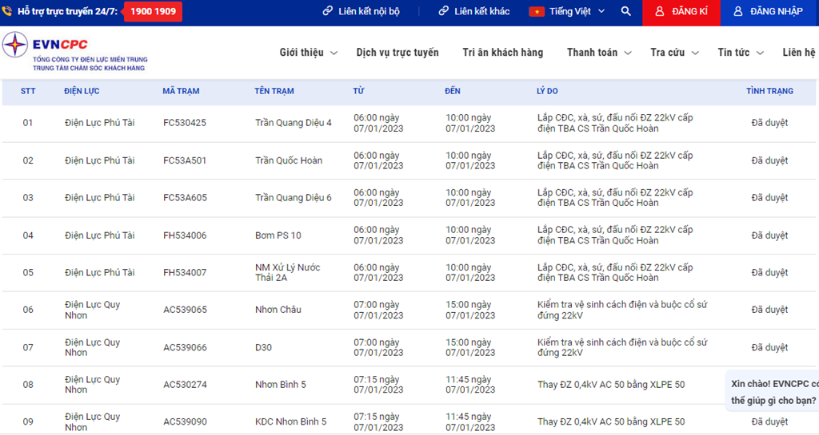Click the user icon in ĐĂNG NHẬP
This screenshot has height=435, width=819.
pos(738,12)
